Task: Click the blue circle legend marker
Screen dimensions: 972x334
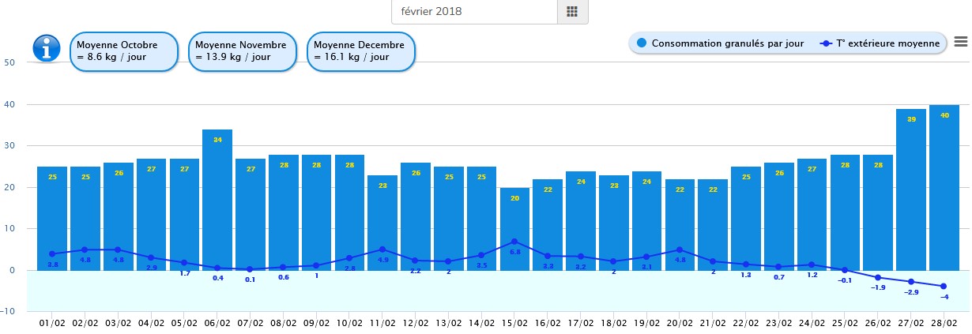Action: click(x=642, y=43)
